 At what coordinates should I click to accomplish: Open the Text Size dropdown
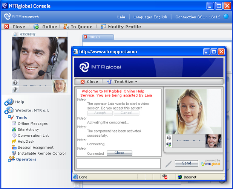[x=122, y=82]
